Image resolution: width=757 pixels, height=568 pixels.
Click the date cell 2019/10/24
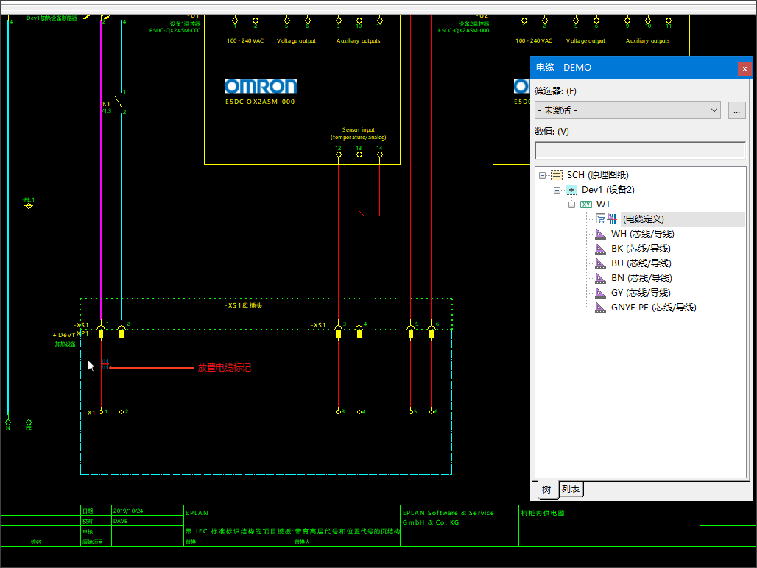point(128,511)
